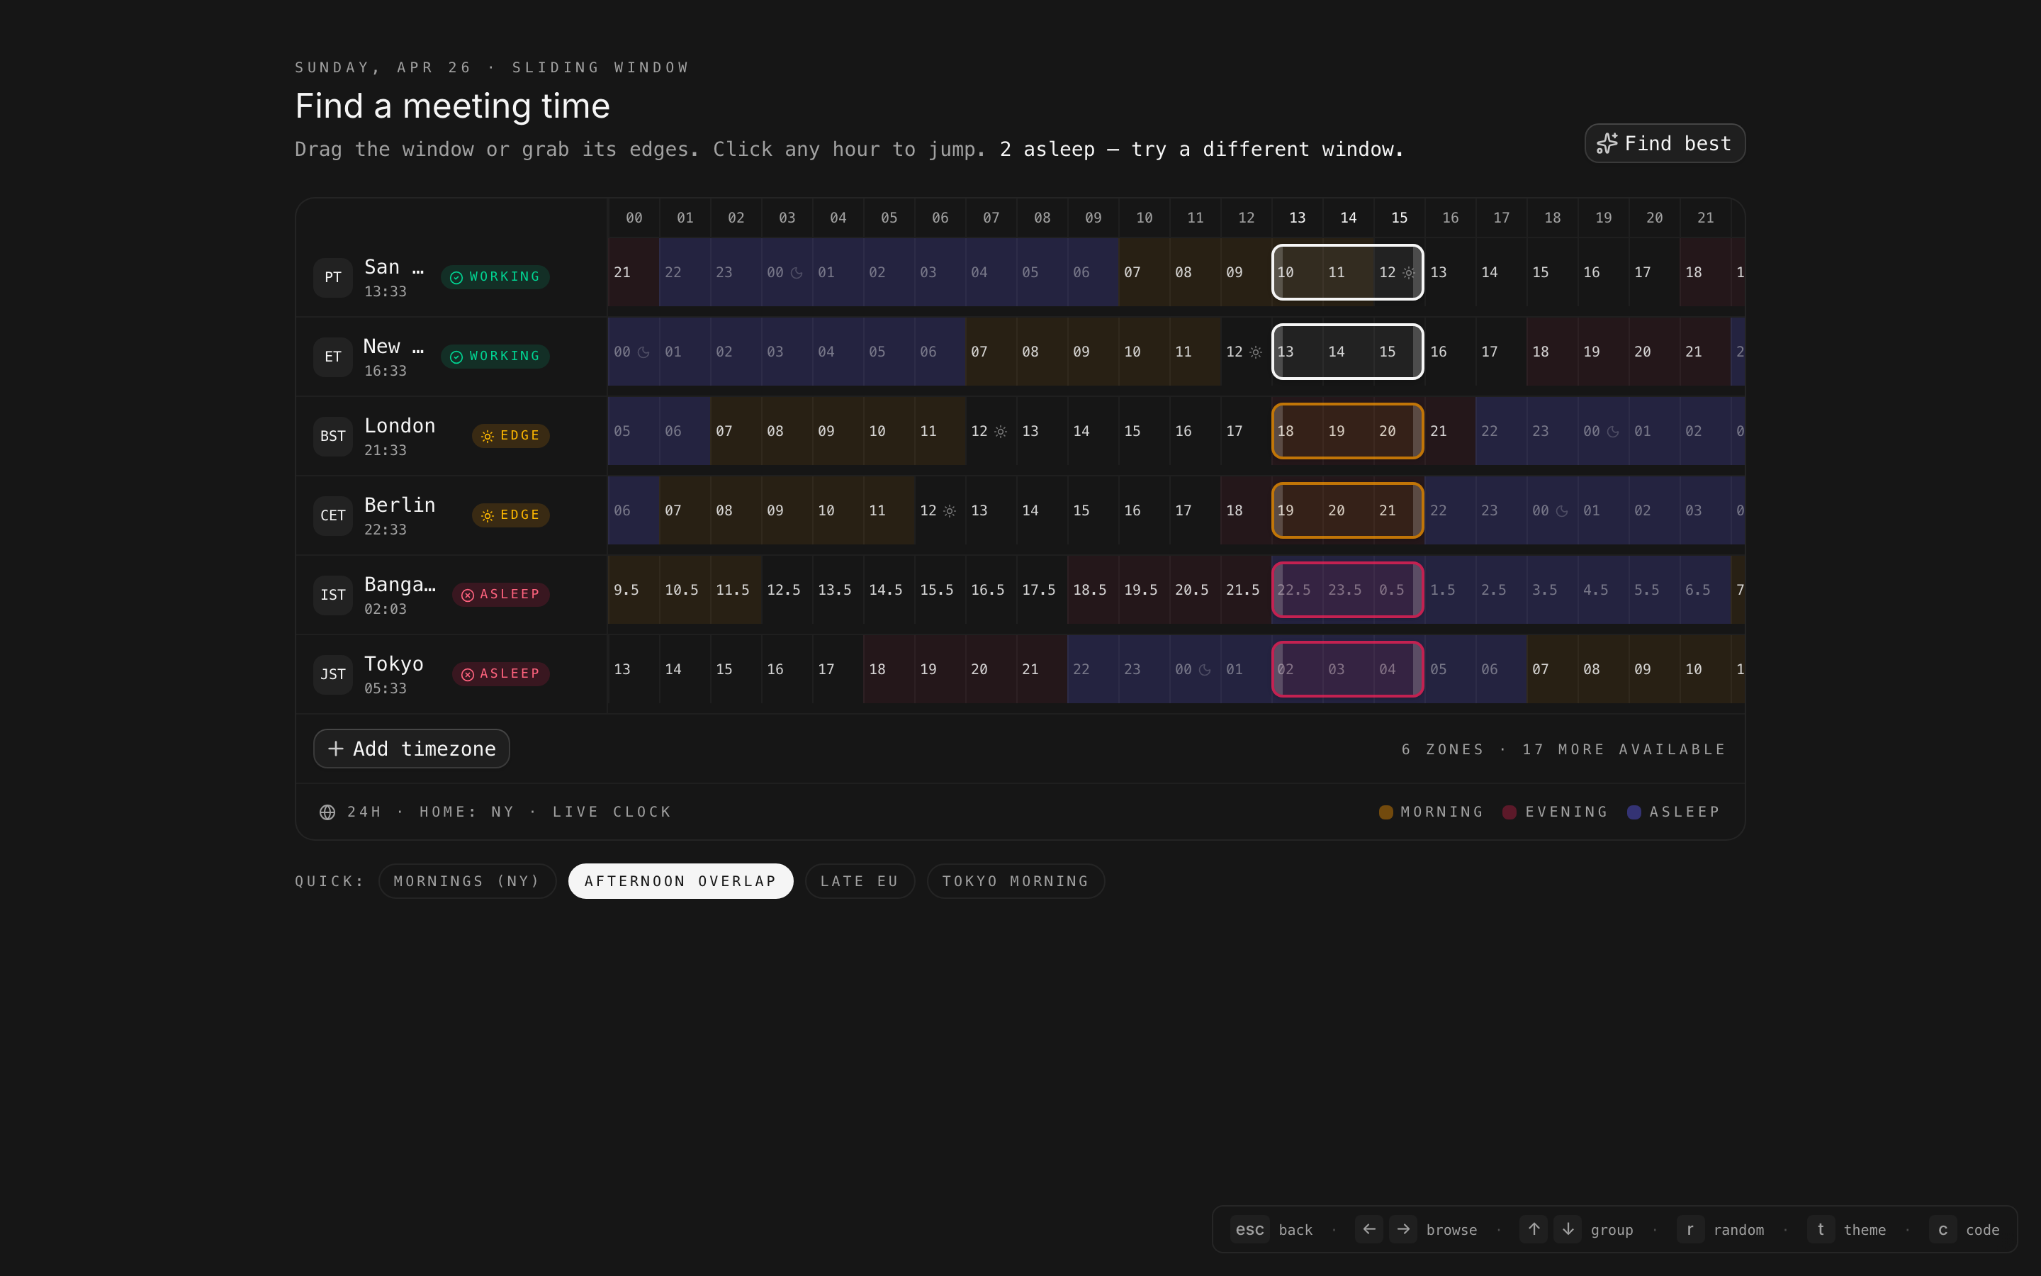Click the sun icon in London's 12 hour

click(x=1000, y=432)
